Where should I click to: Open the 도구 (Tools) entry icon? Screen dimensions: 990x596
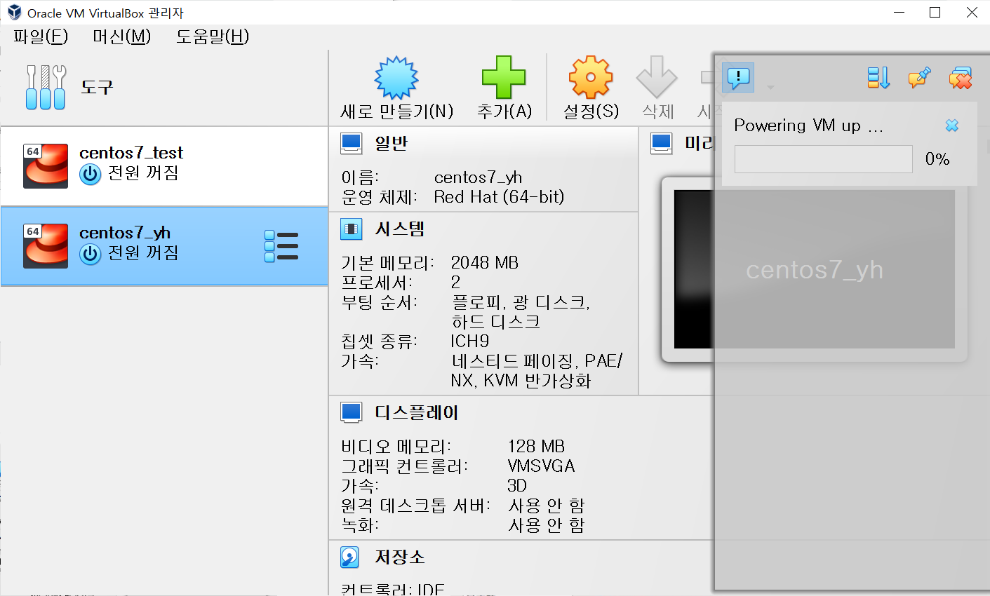tap(46, 88)
